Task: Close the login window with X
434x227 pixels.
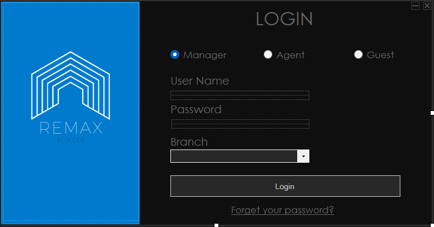Action: coord(427,5)
